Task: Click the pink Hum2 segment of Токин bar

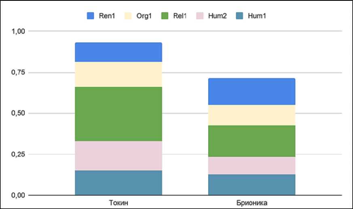Action: pos(118,155)
